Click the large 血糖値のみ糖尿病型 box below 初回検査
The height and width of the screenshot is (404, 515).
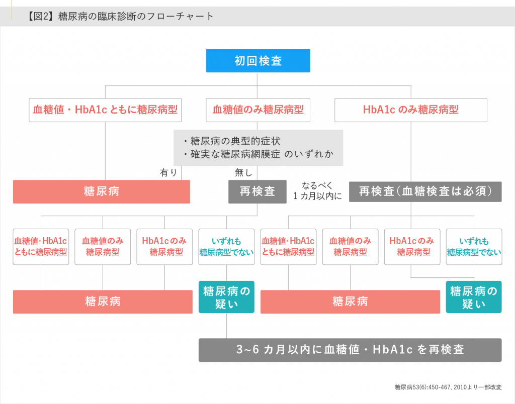tap(257, 110)
